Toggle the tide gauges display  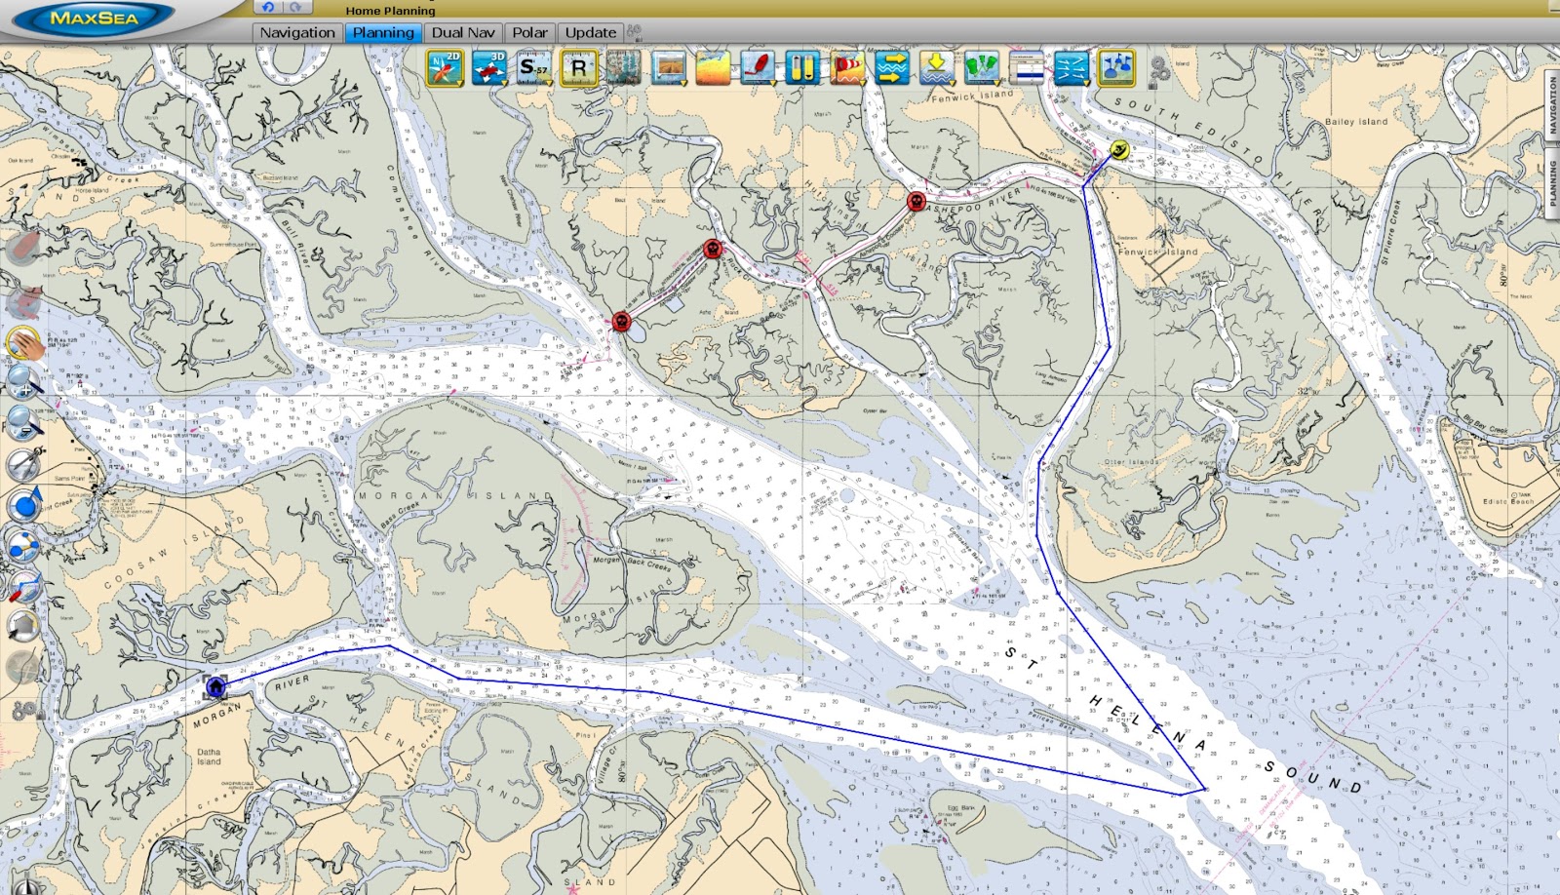[803, 68]
